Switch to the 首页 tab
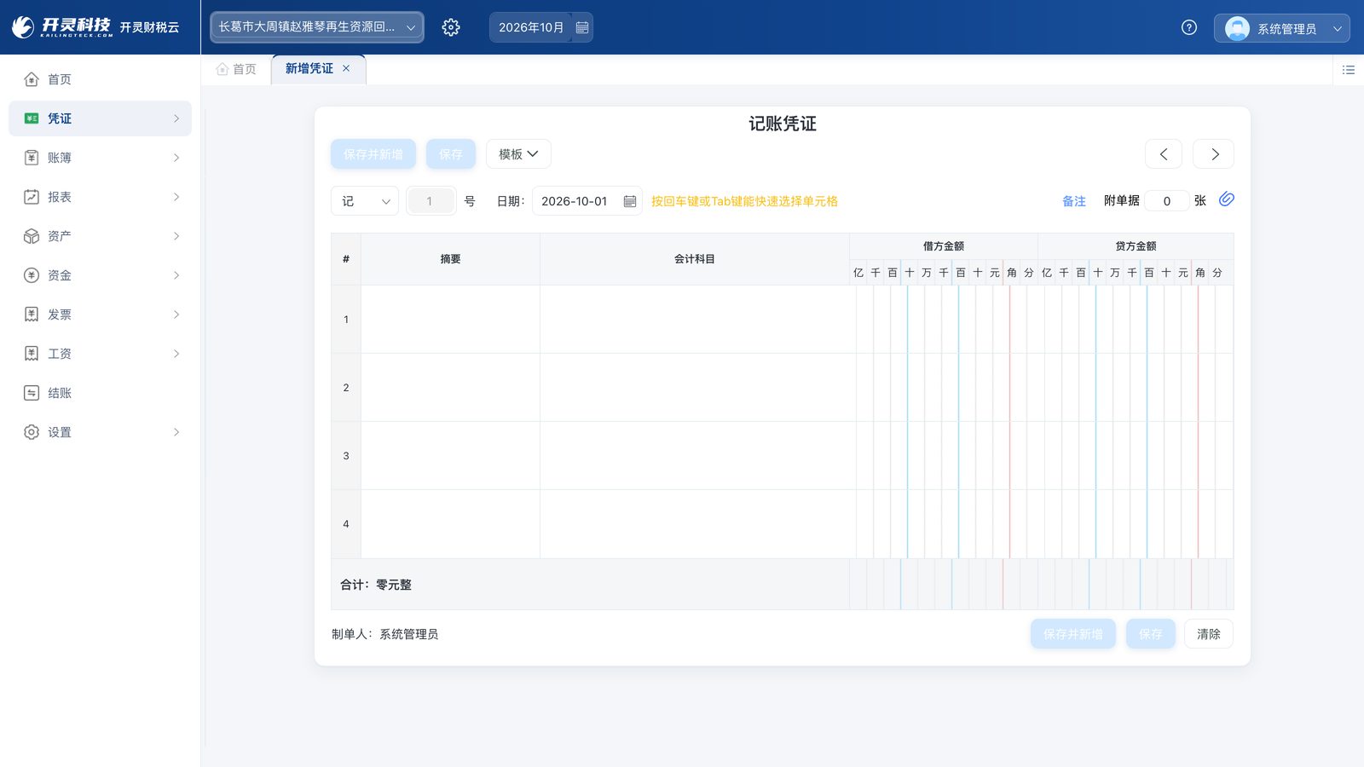1364x767 pixels. click(x=236, y=69)
